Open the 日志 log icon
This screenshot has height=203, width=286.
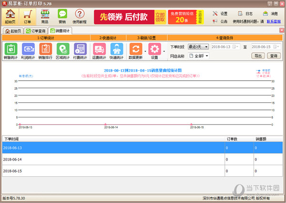pyautogui.click(x=245, y=13)
